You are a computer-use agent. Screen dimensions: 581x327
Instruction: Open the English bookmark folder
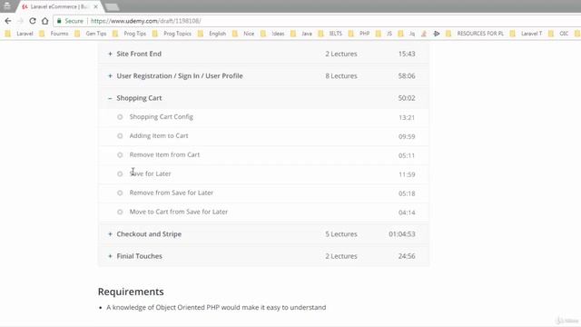pos(212,34)
